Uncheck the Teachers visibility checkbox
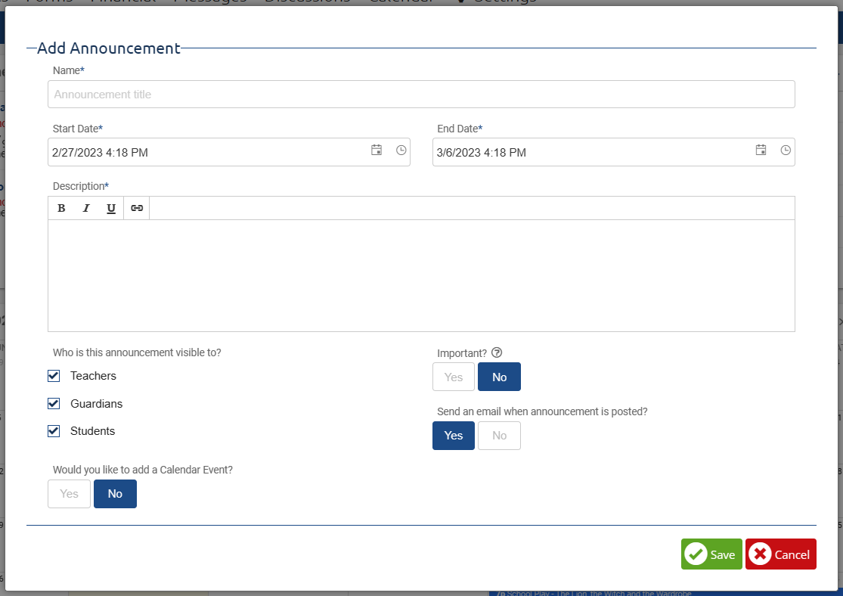This screenshot has height=596, width=843. point(54,375)
